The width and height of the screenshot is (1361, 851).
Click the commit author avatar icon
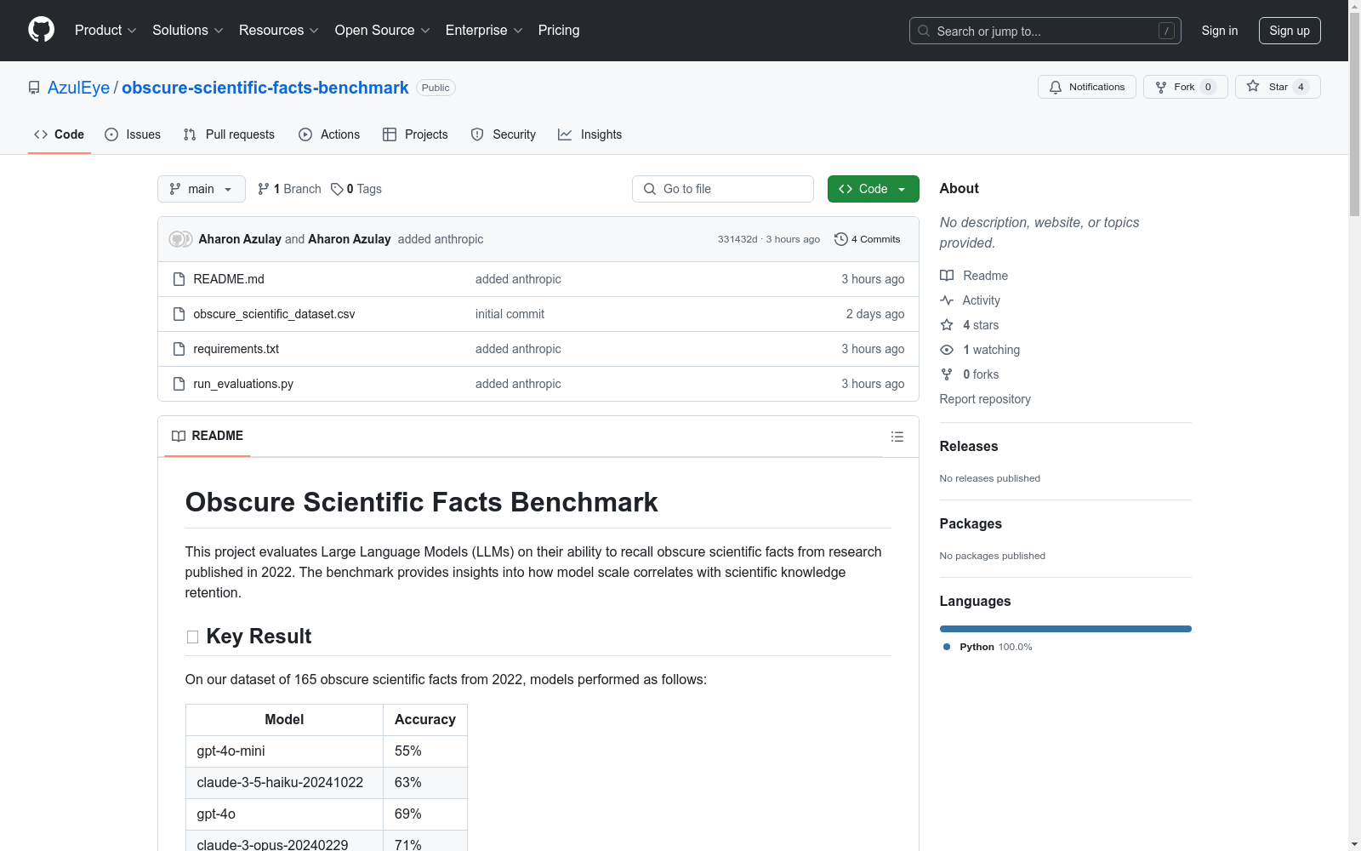point(180,239)
